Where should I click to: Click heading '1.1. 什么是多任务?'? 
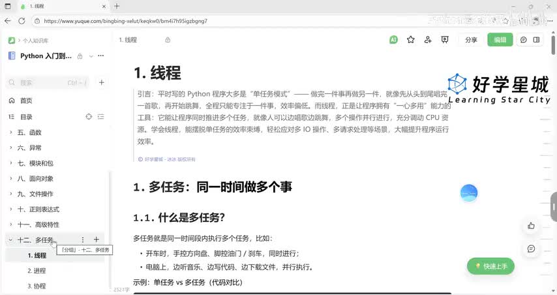pos(179,217)
